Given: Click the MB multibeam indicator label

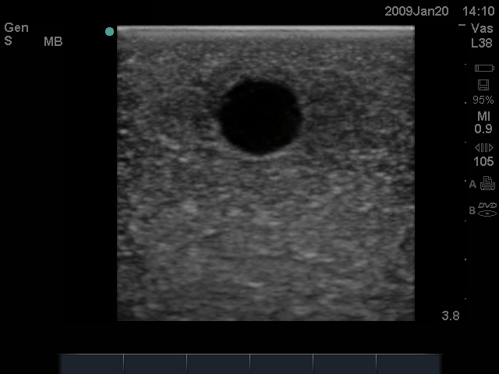Looking at the screenshot, I should [x=53, y=41].
